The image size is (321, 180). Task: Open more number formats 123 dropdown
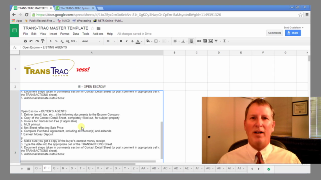74,41
